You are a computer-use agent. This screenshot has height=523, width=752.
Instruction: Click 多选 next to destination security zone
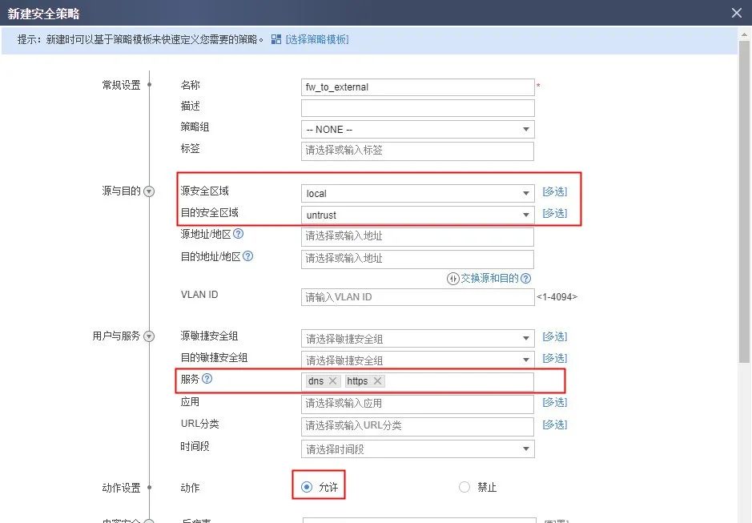click(555, 213)
